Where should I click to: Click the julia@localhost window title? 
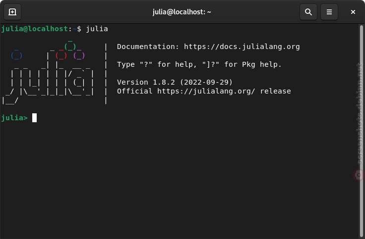[x=182, y=12]
